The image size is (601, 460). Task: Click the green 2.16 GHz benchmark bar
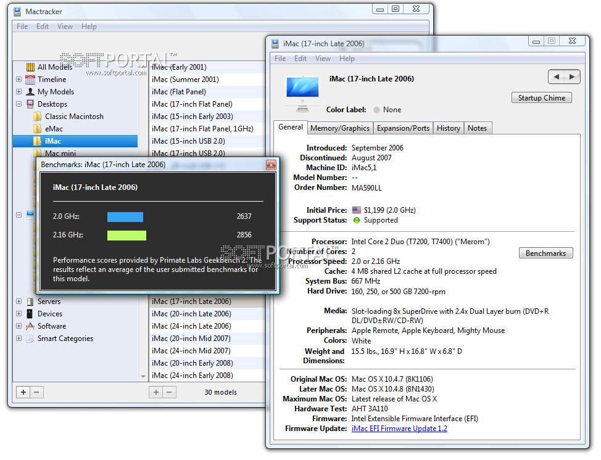coord(127,235)
